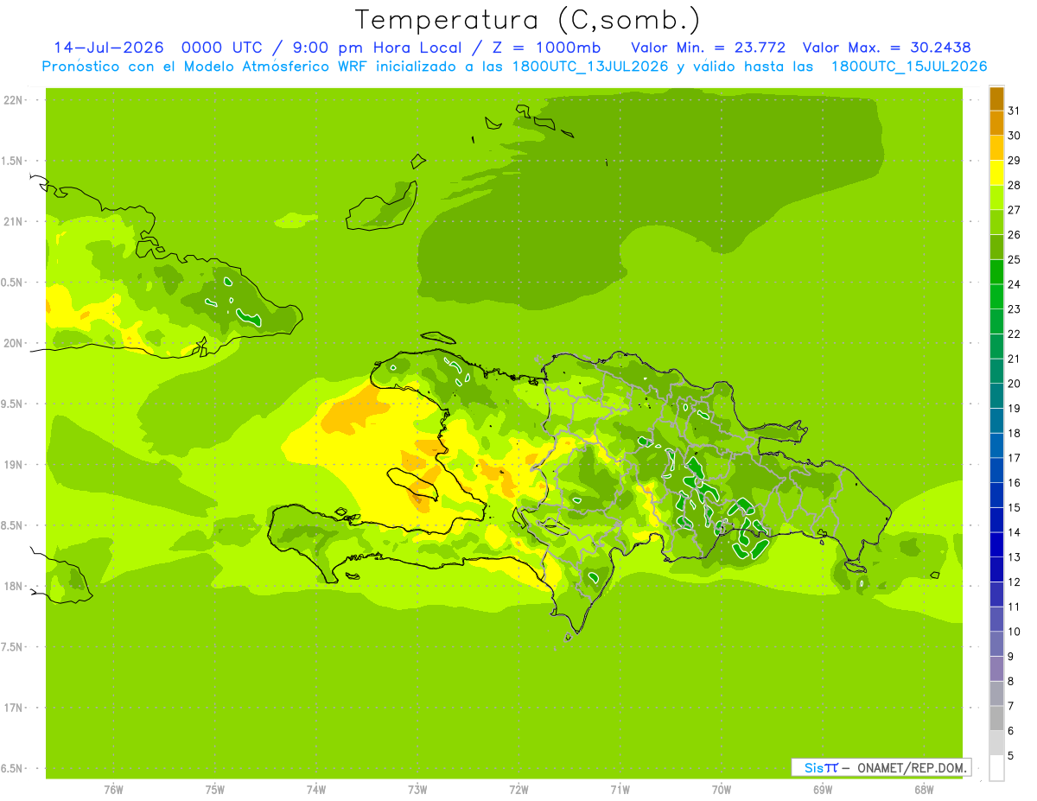Click the 19N latitude label
Viewport: 1037px width, 801px height.
pyautogui.click(x=13, y=464)
